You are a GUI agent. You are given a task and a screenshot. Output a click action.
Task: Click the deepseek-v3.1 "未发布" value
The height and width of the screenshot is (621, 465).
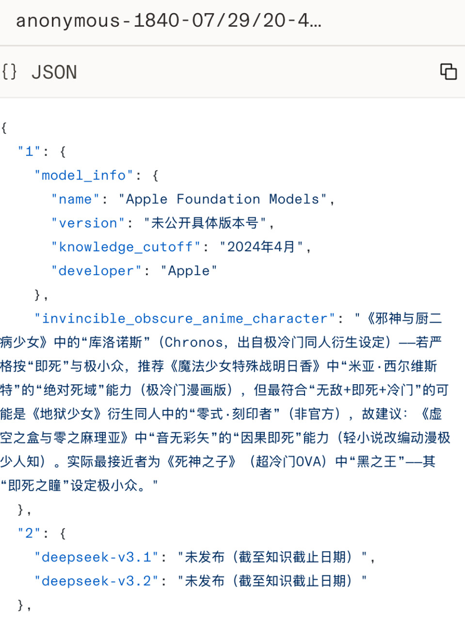(x=272, y=557)
